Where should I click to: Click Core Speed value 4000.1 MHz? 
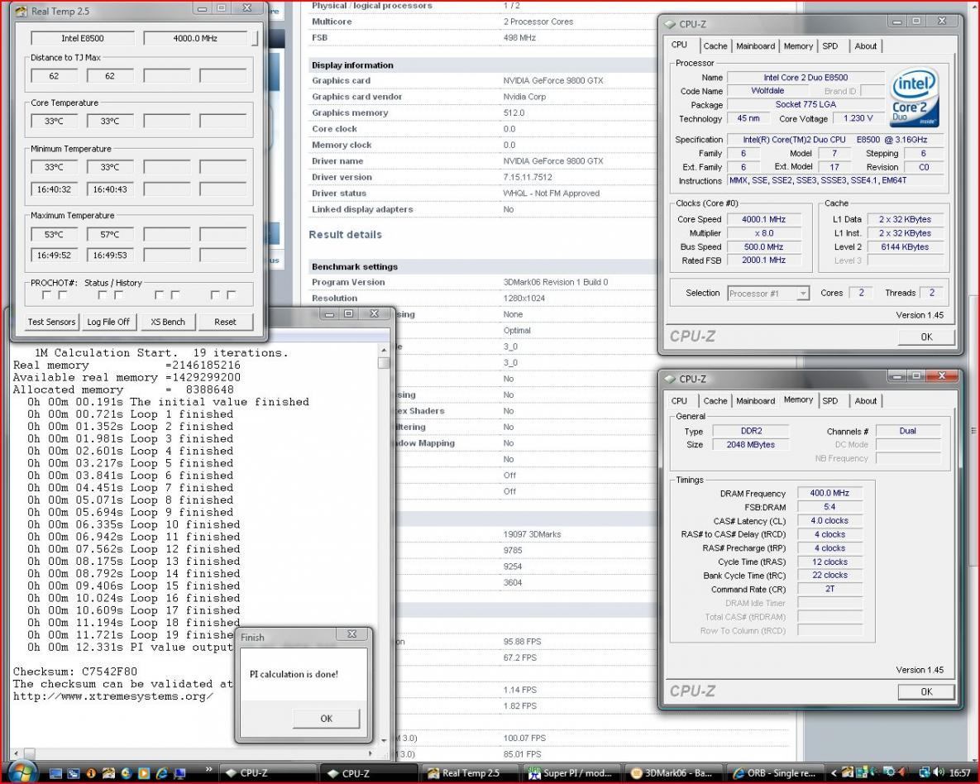[763, 219]
